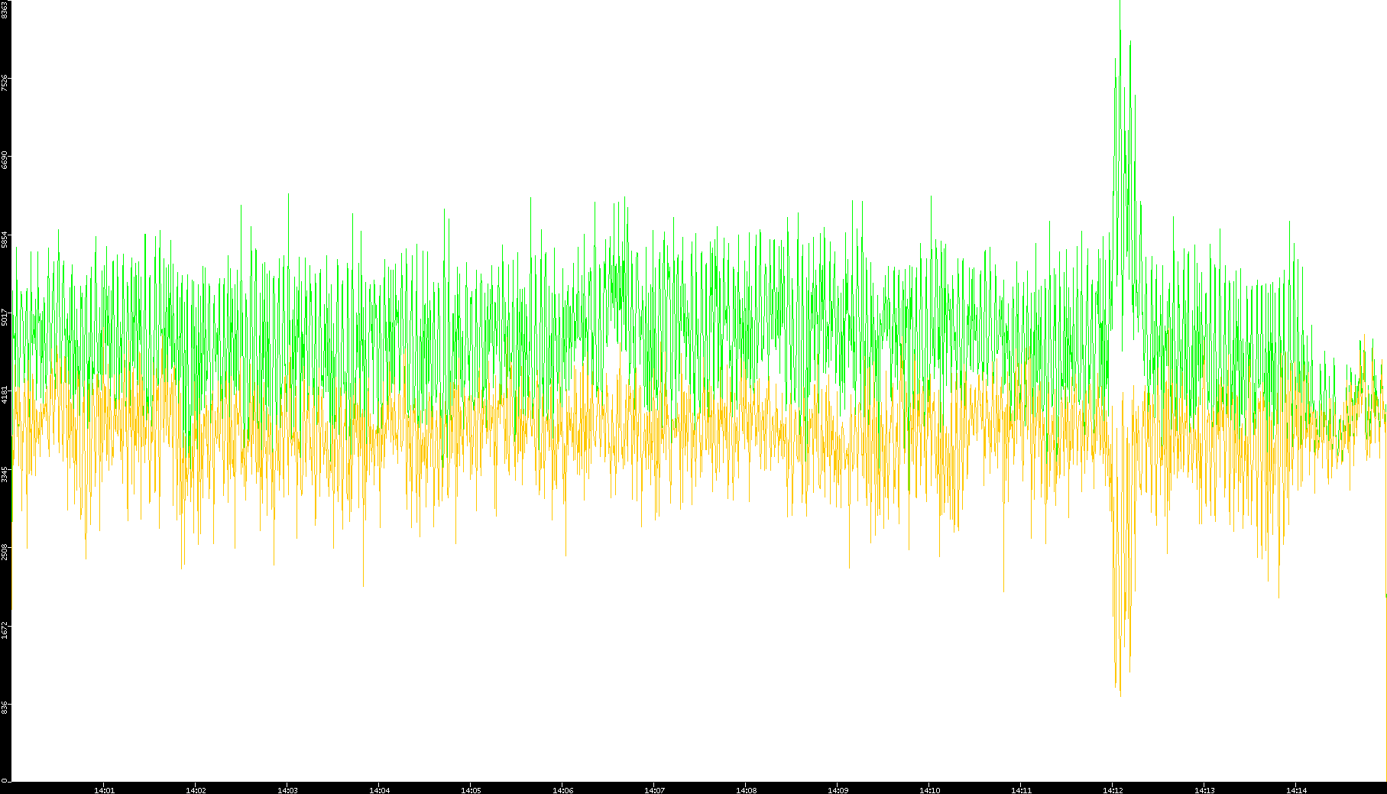
Task: Click the lowest yellow dip near 14:12
Action: tap(1120, 694)
